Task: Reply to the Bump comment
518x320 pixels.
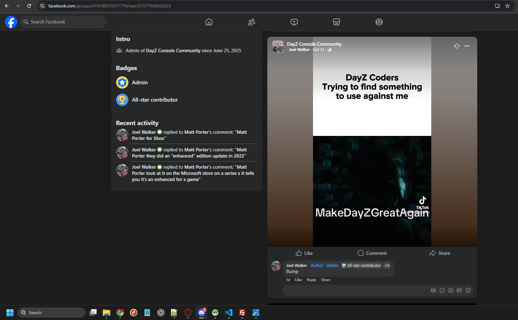Action: coord(311,280)
